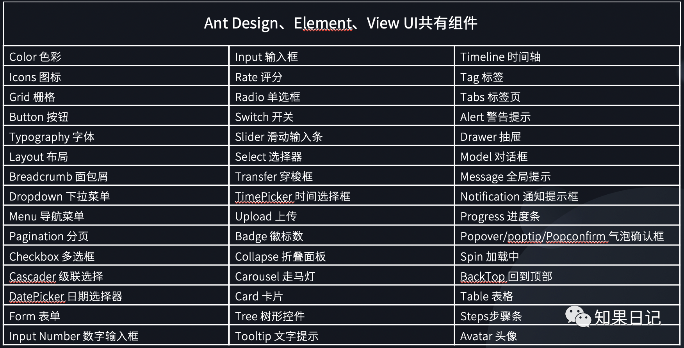This screenshot has width=684, height=348.
Task: Click the '知果日记' watermark text
Action: coord(627,318)
